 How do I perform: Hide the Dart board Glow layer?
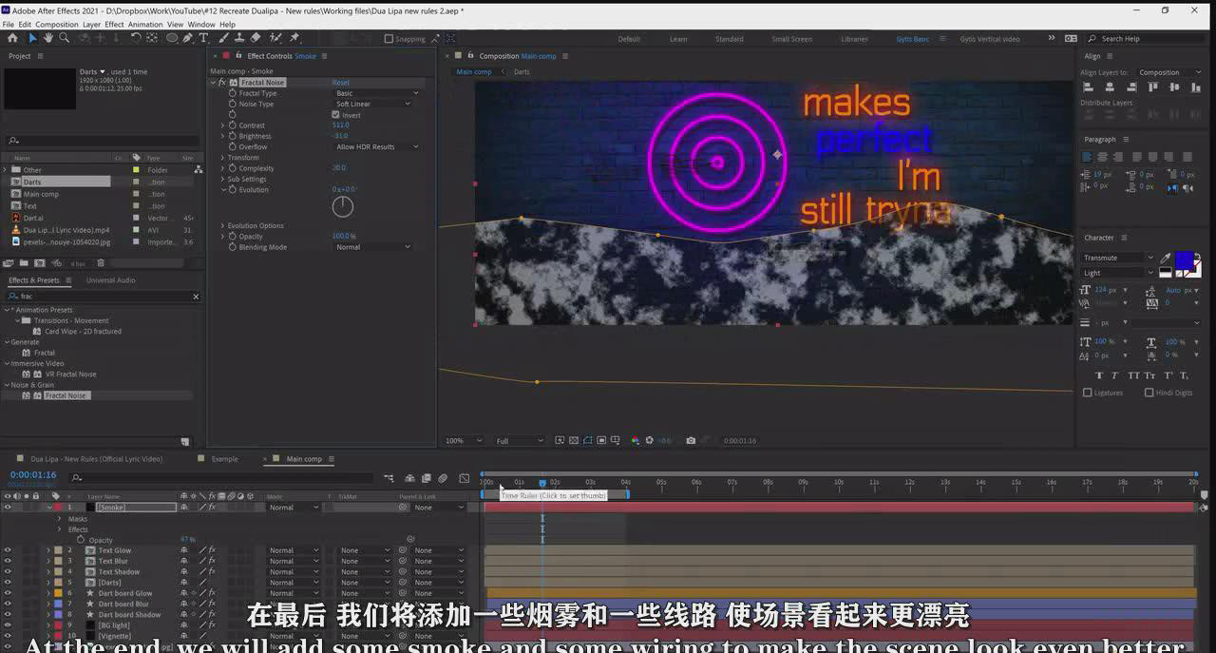pos(8,593)
